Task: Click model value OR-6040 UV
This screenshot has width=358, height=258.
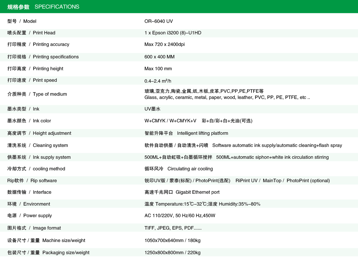Action: 159,21
